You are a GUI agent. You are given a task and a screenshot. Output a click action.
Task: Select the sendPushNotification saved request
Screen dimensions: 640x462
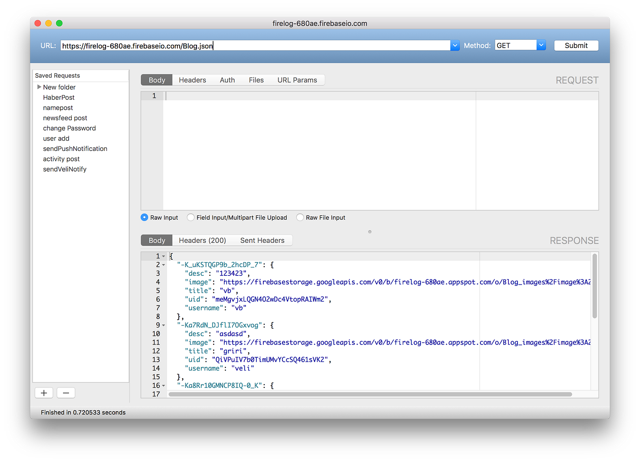75,149
